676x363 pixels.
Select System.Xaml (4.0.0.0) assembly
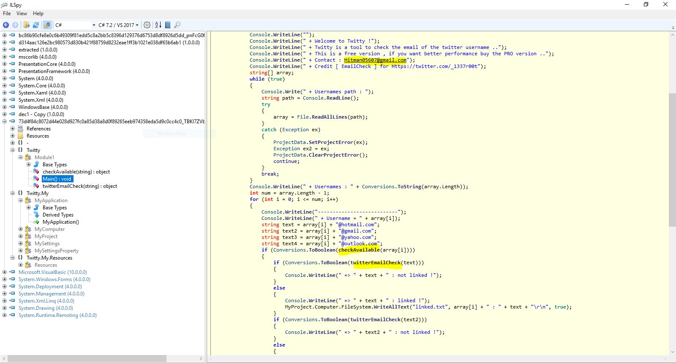(42, 93)
